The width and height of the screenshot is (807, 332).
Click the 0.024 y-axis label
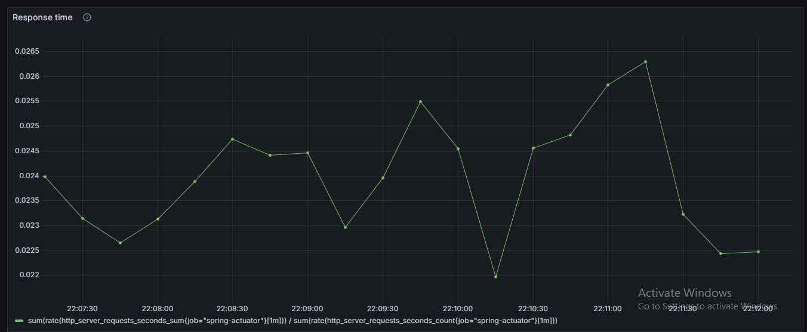29,176
